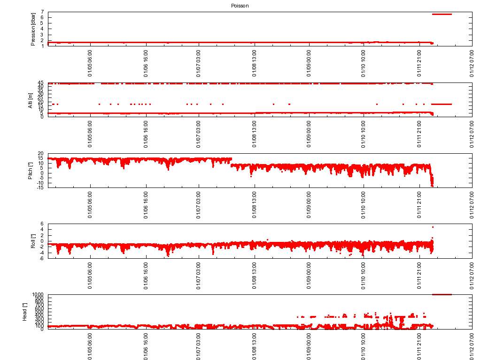The image size is (481, 360).
Task: Click the "01/12 07:00" tick under Pressure plot
Action: 472,64
